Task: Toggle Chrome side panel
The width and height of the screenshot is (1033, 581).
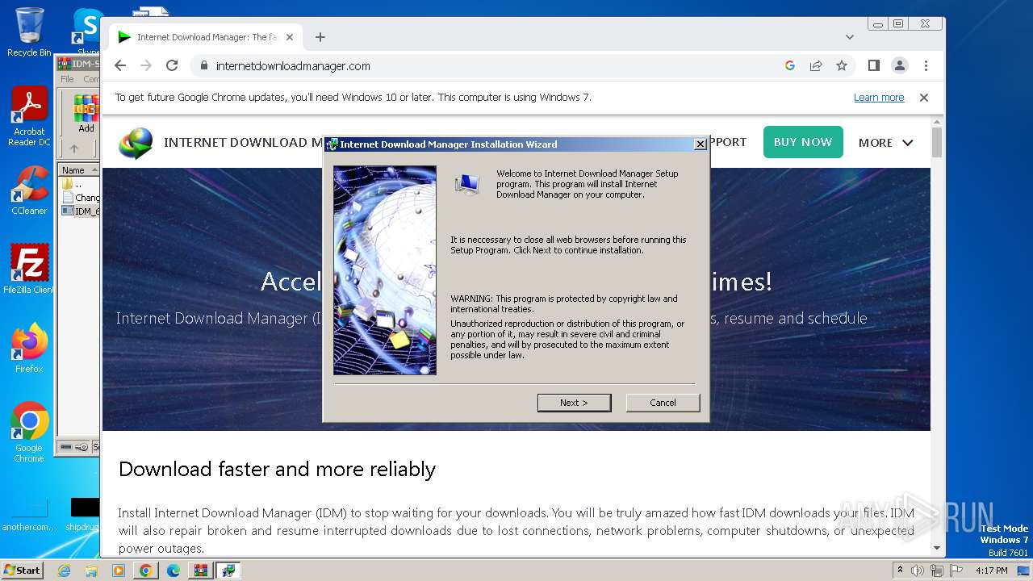Action: click(874, 66)
